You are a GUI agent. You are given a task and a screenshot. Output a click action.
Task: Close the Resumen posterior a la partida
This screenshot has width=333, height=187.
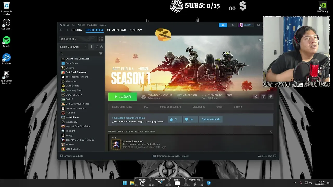(271, 132)
